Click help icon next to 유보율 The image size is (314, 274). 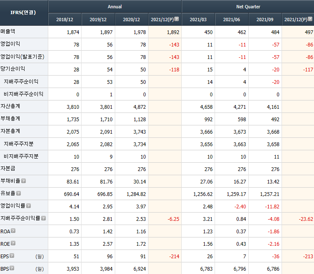click(x=18, y=193)
